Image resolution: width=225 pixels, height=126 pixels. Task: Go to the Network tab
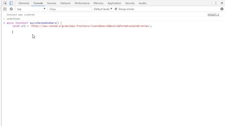pos(65,3)
